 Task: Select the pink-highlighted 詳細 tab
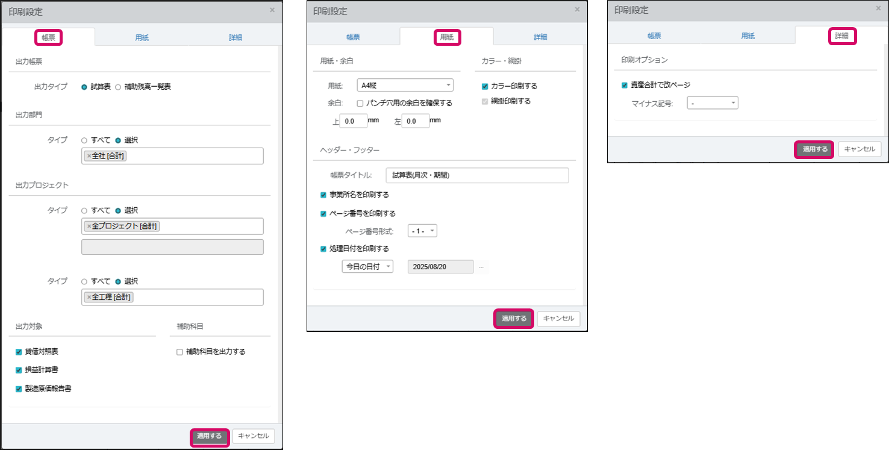(841, 36)
